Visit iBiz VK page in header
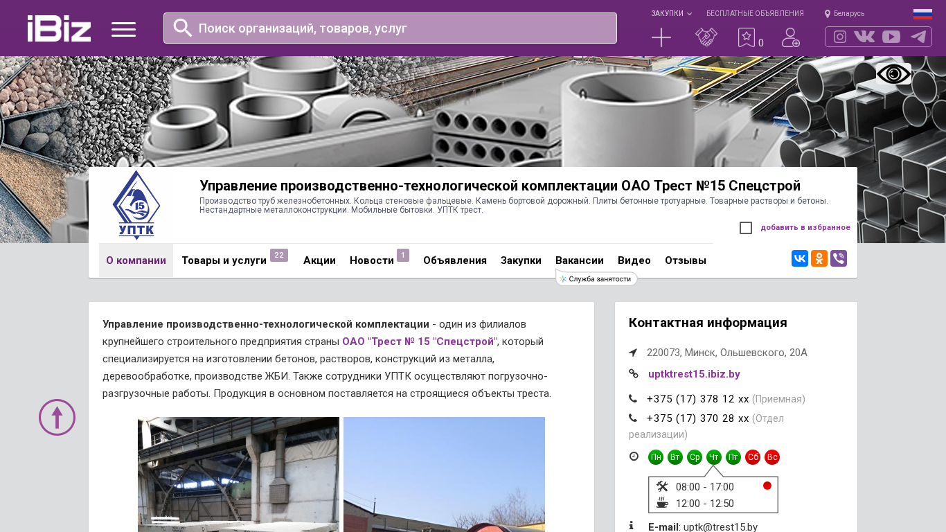Viewport: 946px width, 532px height. (864, 37)
